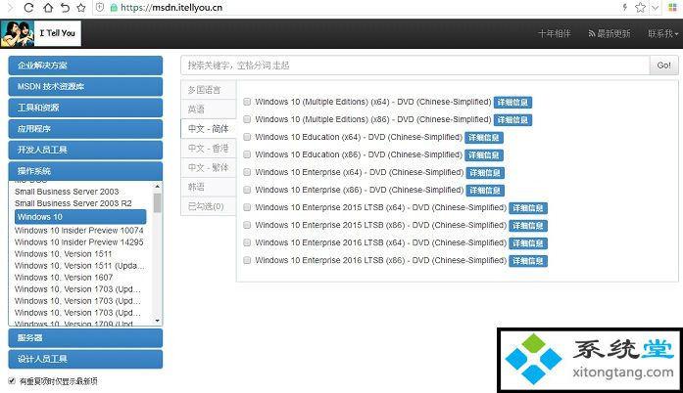Click the OS list scrollbar thumb

157,202
